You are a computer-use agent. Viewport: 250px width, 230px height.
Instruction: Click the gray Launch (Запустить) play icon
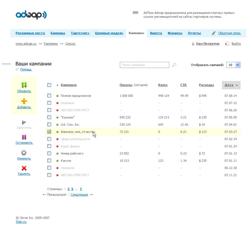pyautogui.click(x=24, y=122)
